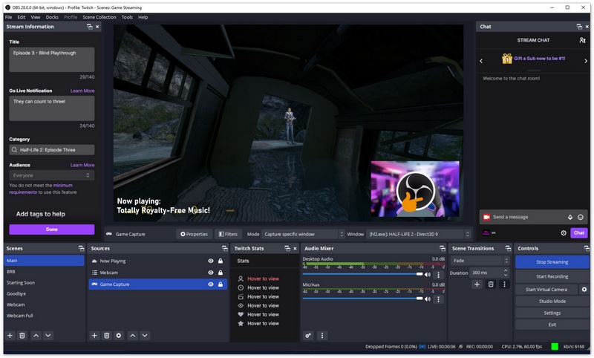The height and width of the screenshot is (358, 594).
Task: Open Bits icon in chat message box
Action: point(570,218)
